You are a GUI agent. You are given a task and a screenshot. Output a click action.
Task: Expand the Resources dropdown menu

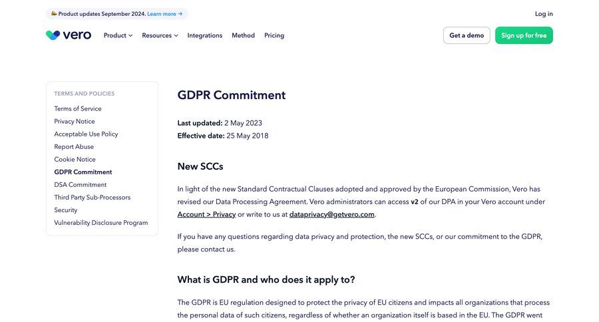[x=160, y=35]
